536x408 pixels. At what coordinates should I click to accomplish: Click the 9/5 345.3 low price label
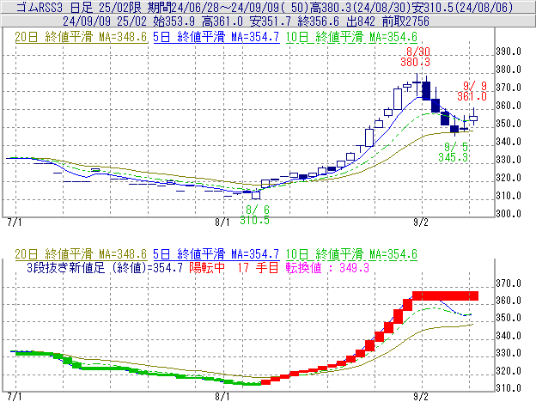tap(454, 152)
